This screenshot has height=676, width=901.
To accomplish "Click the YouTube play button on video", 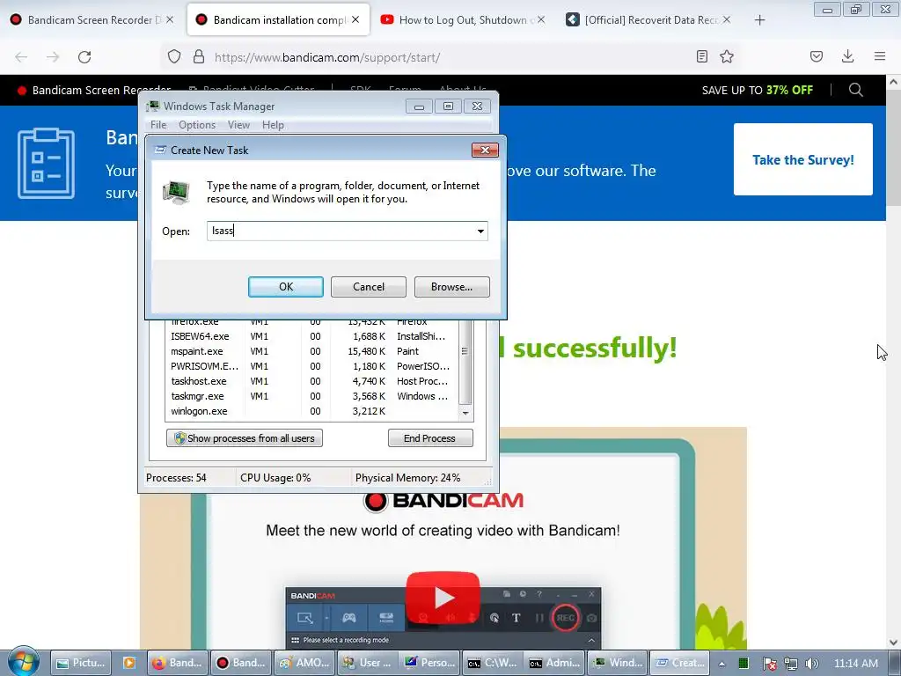I will point(443,598).
